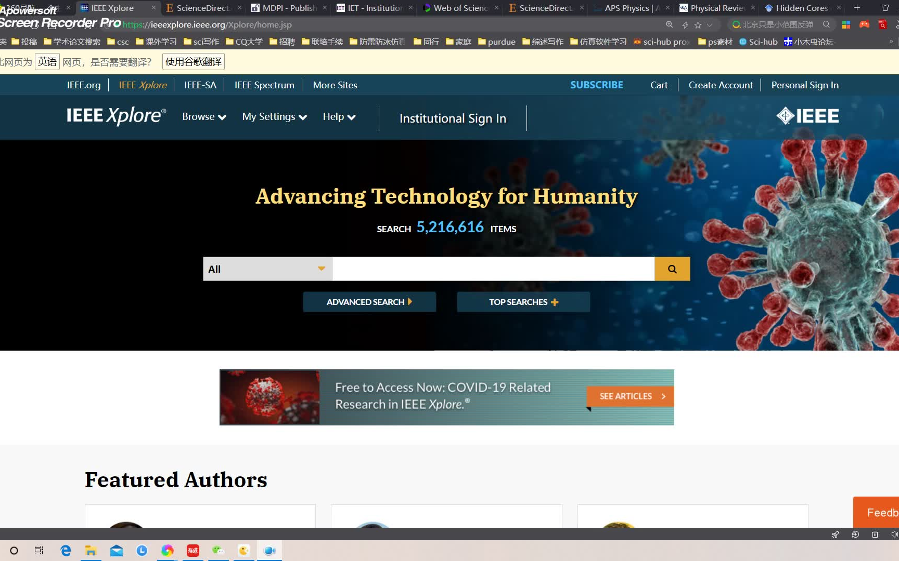Image resolution: width=899 pixels, height=561 pixels.
Task: Open File Explorer from taskbar
Action: pyautogui.click(x=91, y=551)
